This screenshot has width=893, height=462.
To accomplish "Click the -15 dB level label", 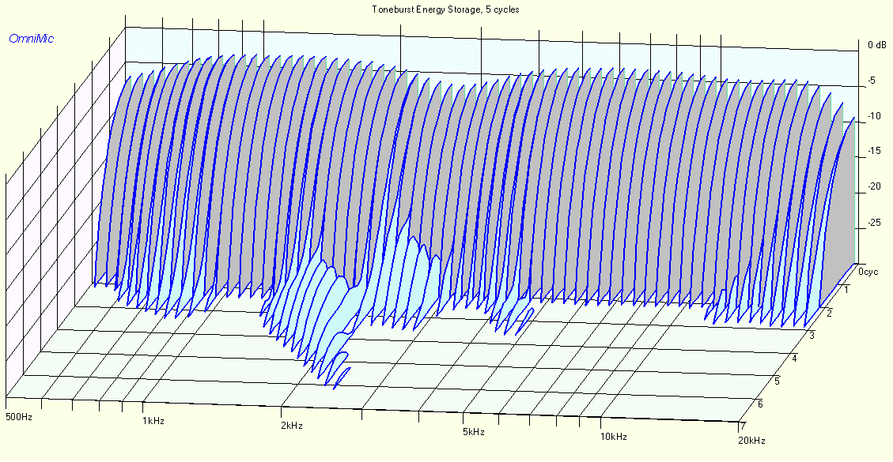I will [872, 152].
